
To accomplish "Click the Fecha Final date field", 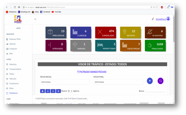I will 119,82.
